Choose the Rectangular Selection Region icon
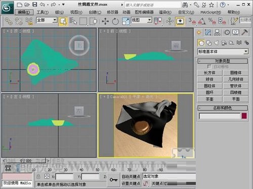 (83, 21)
